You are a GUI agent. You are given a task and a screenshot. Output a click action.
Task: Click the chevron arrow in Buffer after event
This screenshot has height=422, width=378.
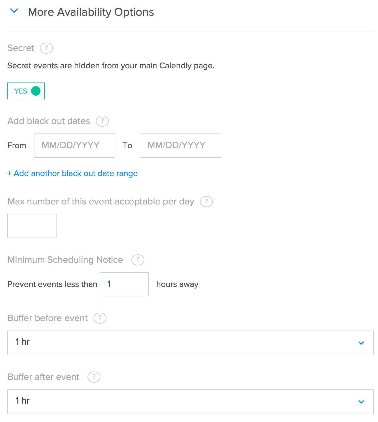pyautogui.click(x=361, y=402)
